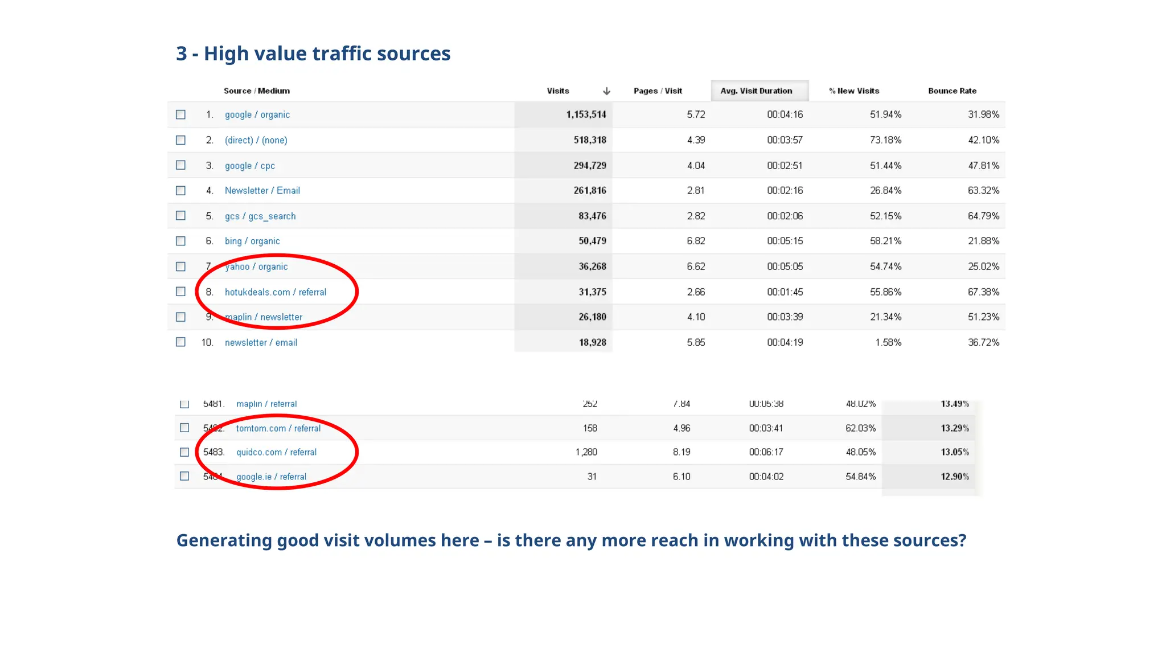Open google.ie / referral link
This screenshot has height=656, width=1166.
pyautogui.click(x=271, y=477)
